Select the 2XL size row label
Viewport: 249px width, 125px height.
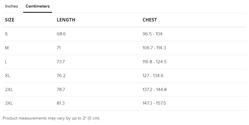(9, 90)
